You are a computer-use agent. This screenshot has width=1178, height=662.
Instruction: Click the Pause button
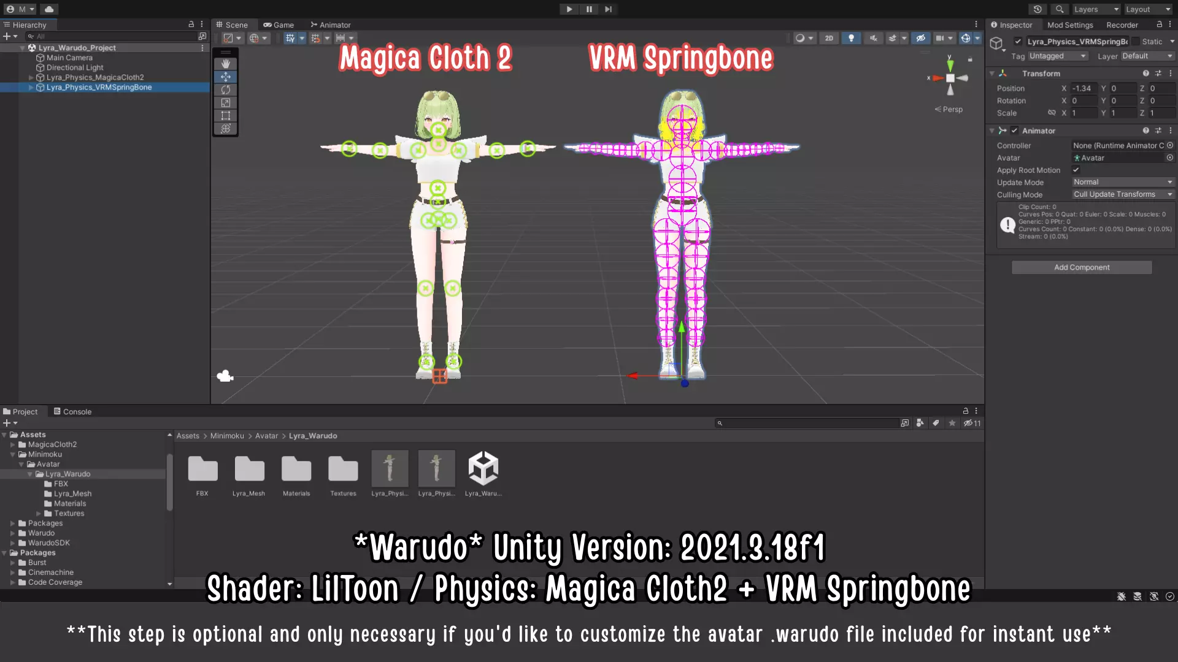pos(589,9)
